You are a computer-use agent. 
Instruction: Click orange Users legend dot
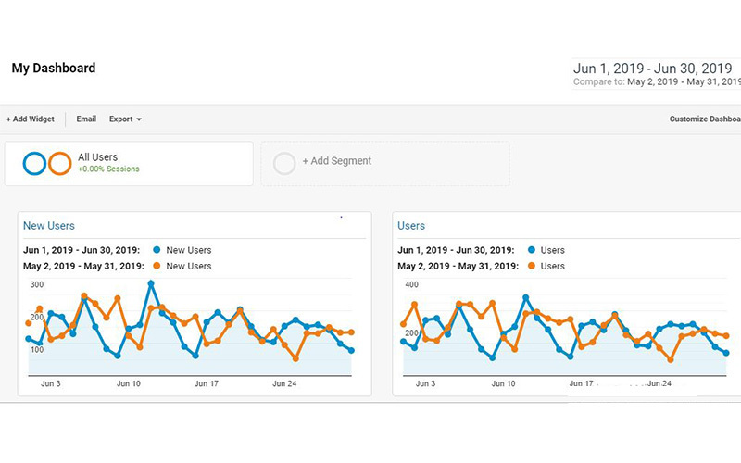point(532,266)
